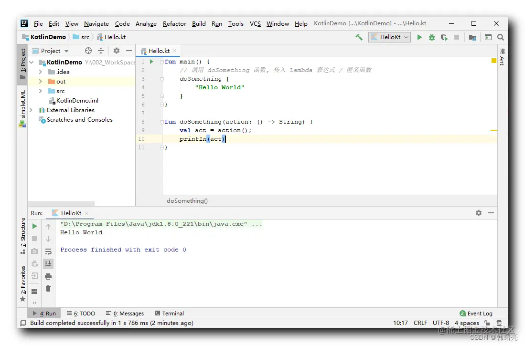Screen dimensions: 525x345
Task: Collapse all in the Project panel
Action: pos(101,51)
